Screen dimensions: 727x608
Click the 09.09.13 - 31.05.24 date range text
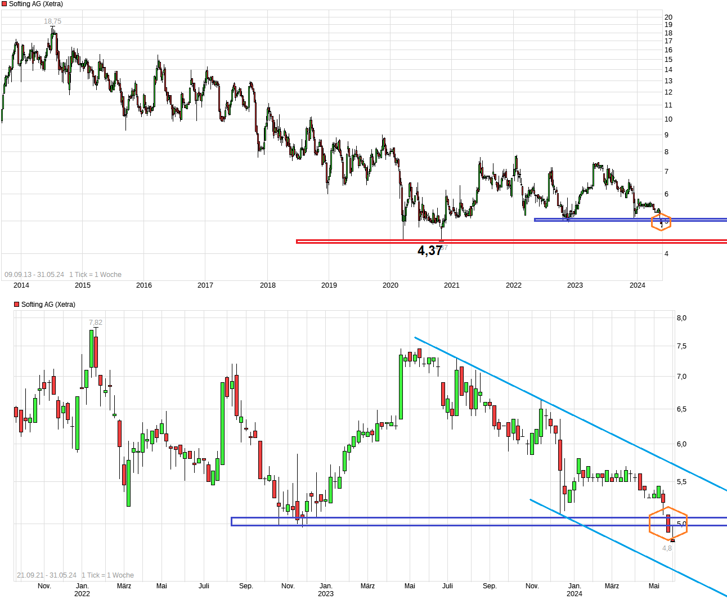pyautogui.click(x=34, y=275)
